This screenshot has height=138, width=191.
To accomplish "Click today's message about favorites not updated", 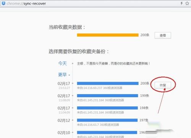I will click(x=113, y=63).
